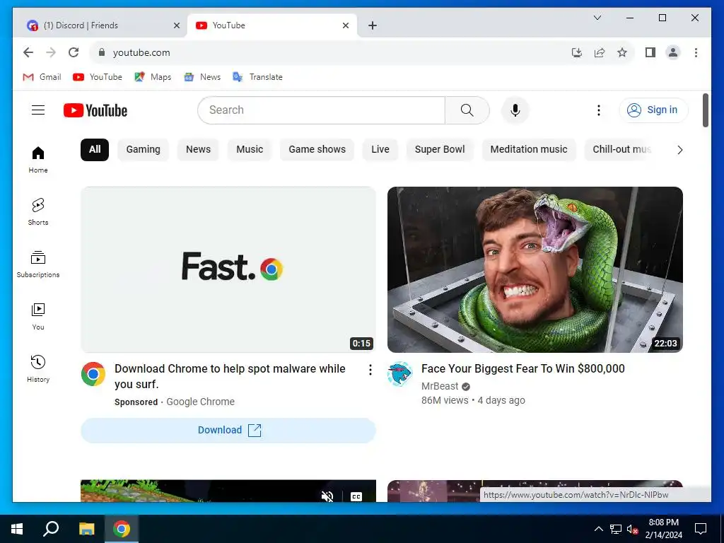The height and width of the screenshot is (543, 724).
Task: Filter videos by Gaming chip
Action: tap(143, 150)
